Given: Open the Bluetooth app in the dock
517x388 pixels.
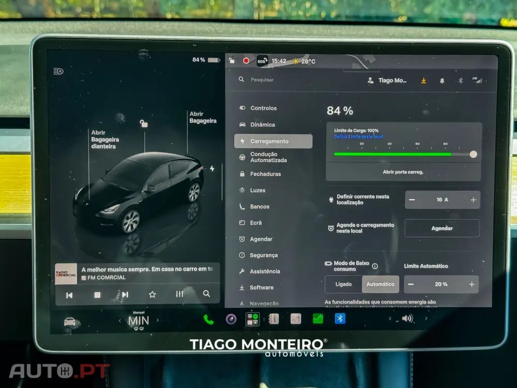Looking at the screenshot, I should coord(340,318).
